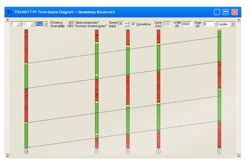Click the TRANSYT-7F app icon in the title bar
The height and width of the screenshot is (164, 246).
pyautogui.click(x=10, y=12)
